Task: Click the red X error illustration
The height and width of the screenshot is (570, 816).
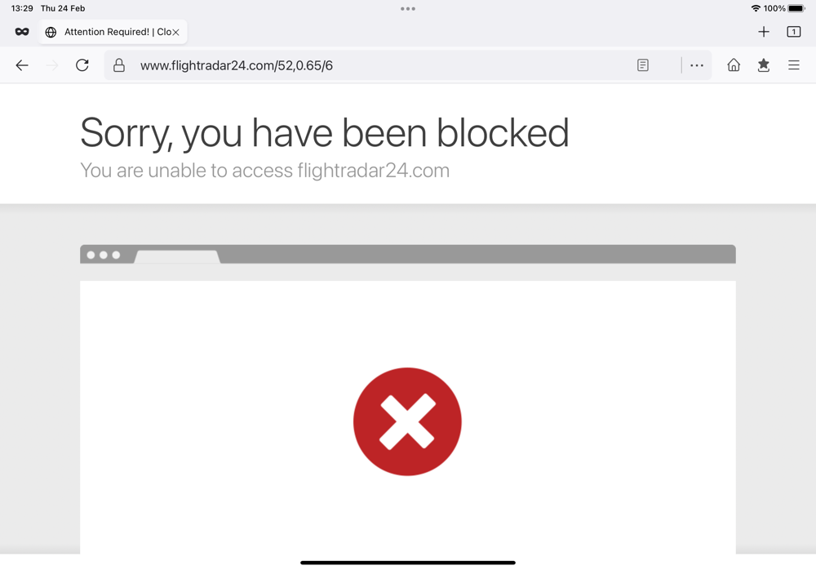Action: (x=407, y=421)
